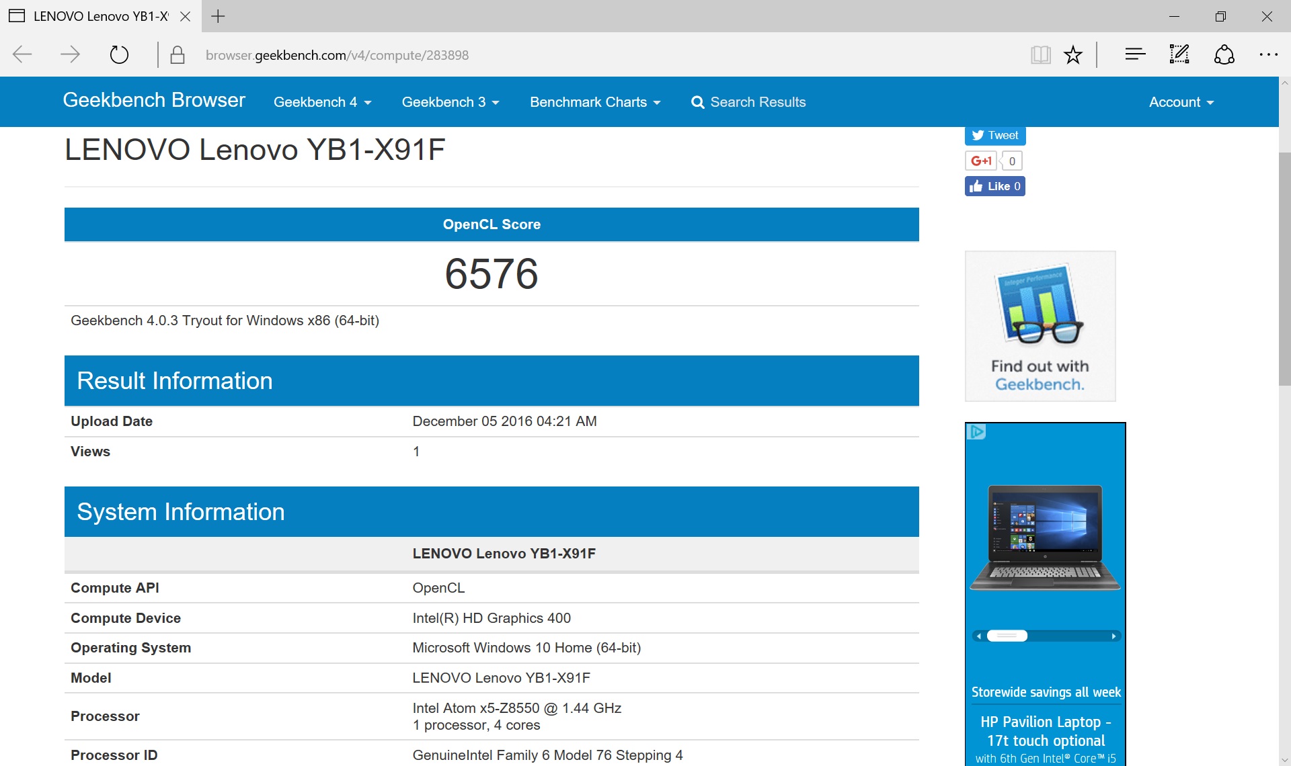Click the Geekbench Browser home link
Viewport: 1291px width, 766px height.
coord(154,100)
